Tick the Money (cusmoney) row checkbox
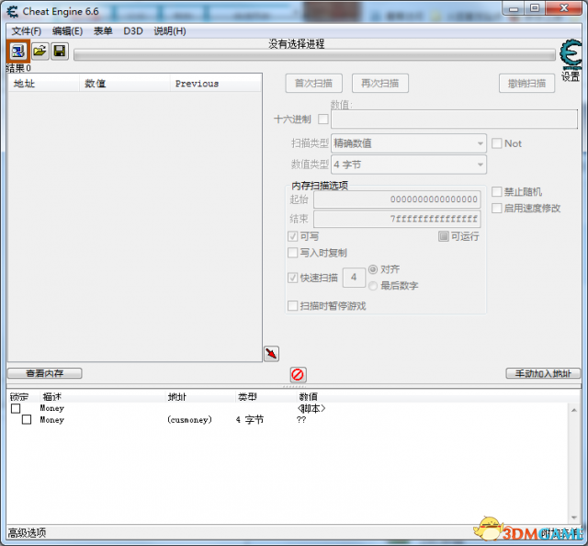This screenshot has height=546, width=588. [x=27, y=419]
